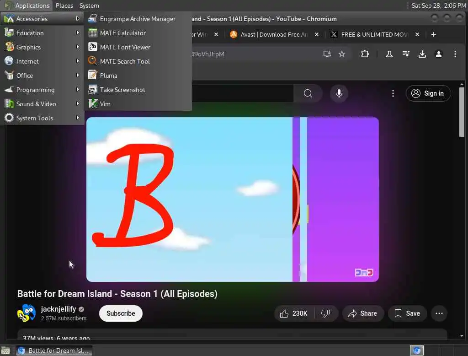Image resolution: width=468 pixels, height=356 pixels.
Task: Click the install app icon in address bar
Action: (x=327, y=54)
